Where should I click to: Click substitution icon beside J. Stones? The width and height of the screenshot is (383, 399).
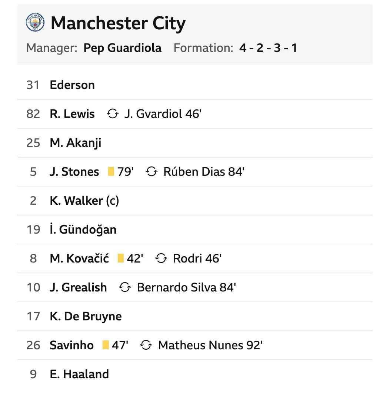[x=151, y=172]
